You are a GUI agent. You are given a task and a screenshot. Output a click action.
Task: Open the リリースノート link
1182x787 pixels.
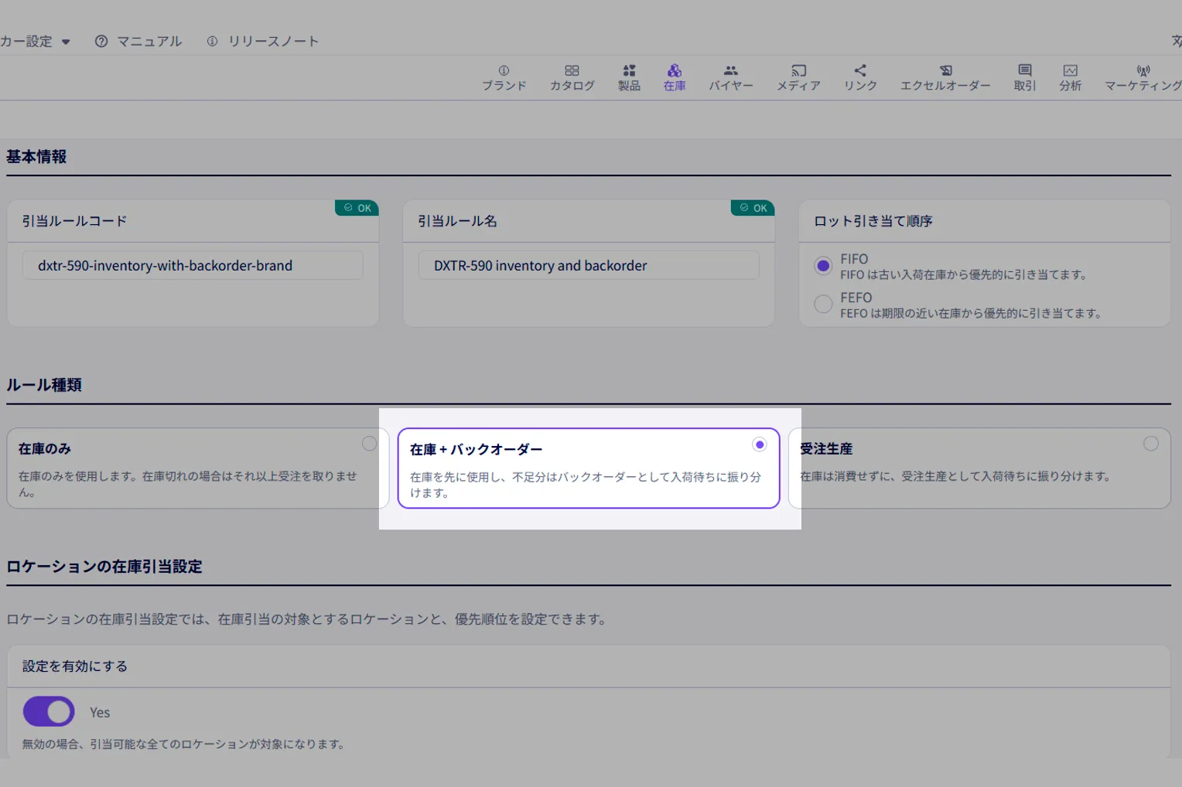coord(263,41)
